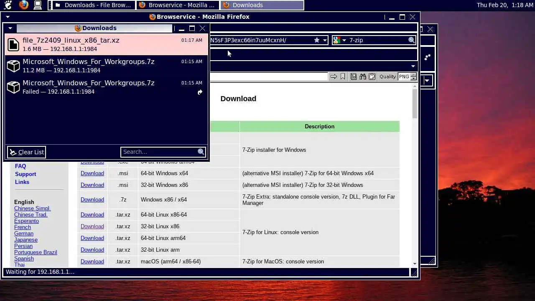Open the terminal launcher in top panel
The height and width of the screenshot is (301, 535).
[x=38, y=5]
